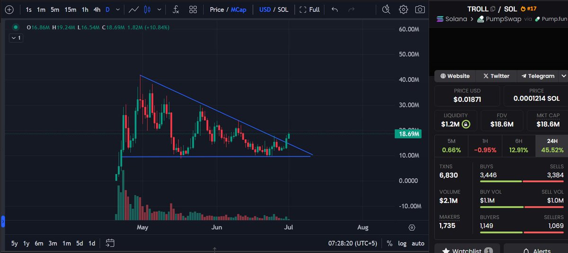Click the Watchlist star icon
The height and width of the screenshot is (253, 568).
click(x=445, y=251)
